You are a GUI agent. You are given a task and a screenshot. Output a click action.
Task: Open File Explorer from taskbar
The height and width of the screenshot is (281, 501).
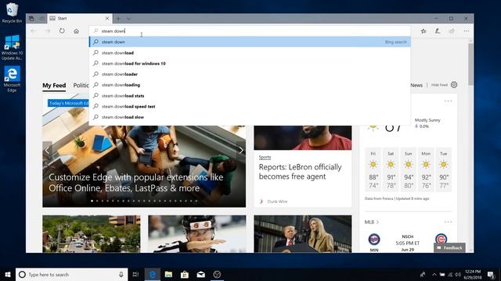tap(168, 274)
